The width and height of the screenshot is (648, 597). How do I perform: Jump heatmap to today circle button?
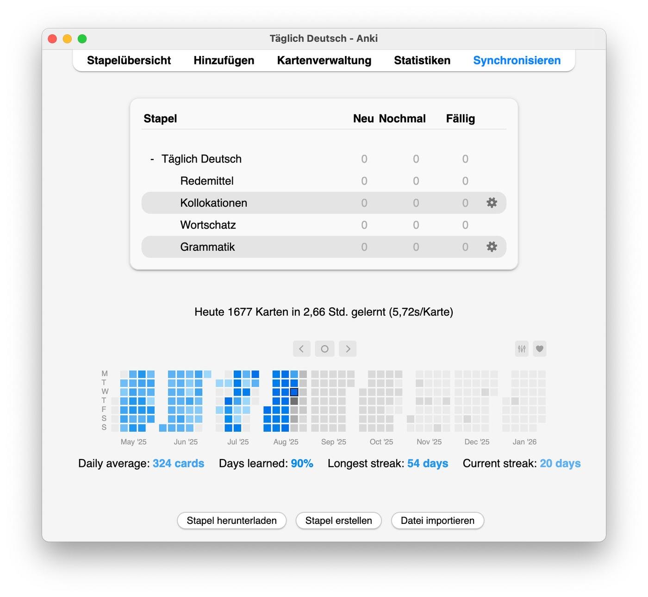(324, 349)
